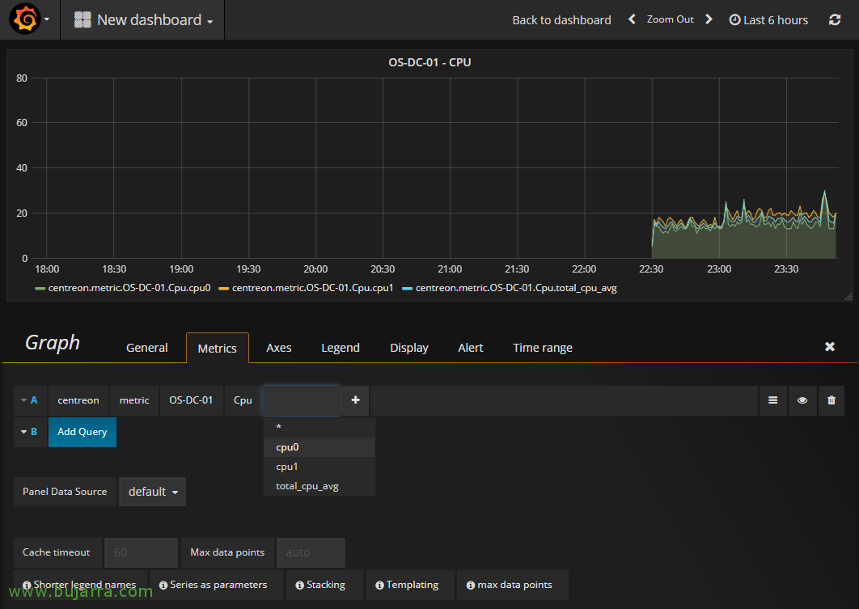Switch to the General tab
Image resolution: width=859 pixels, height=609 pixels.
coord(147,348)
